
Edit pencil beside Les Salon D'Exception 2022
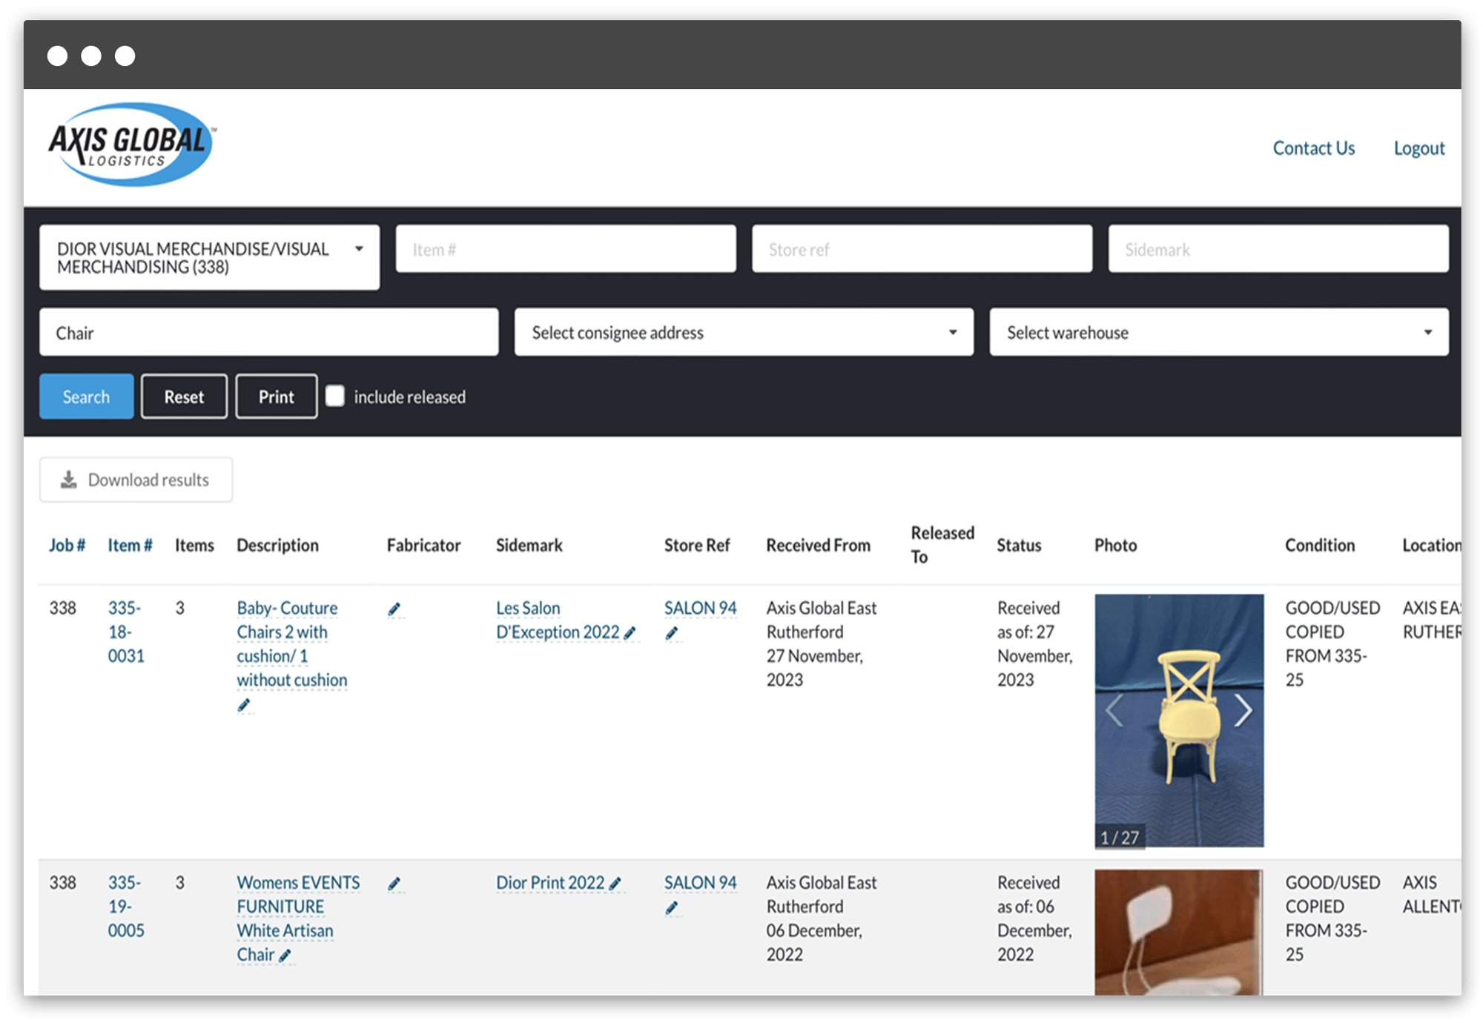coord(630,633)
